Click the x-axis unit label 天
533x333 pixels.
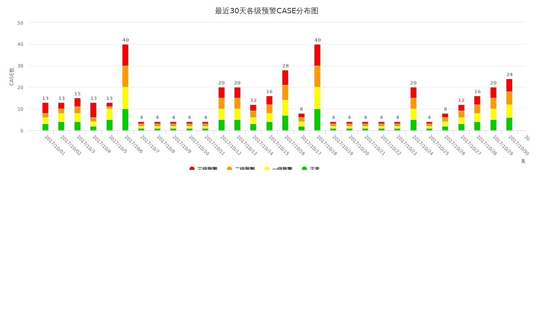point(523,162)
